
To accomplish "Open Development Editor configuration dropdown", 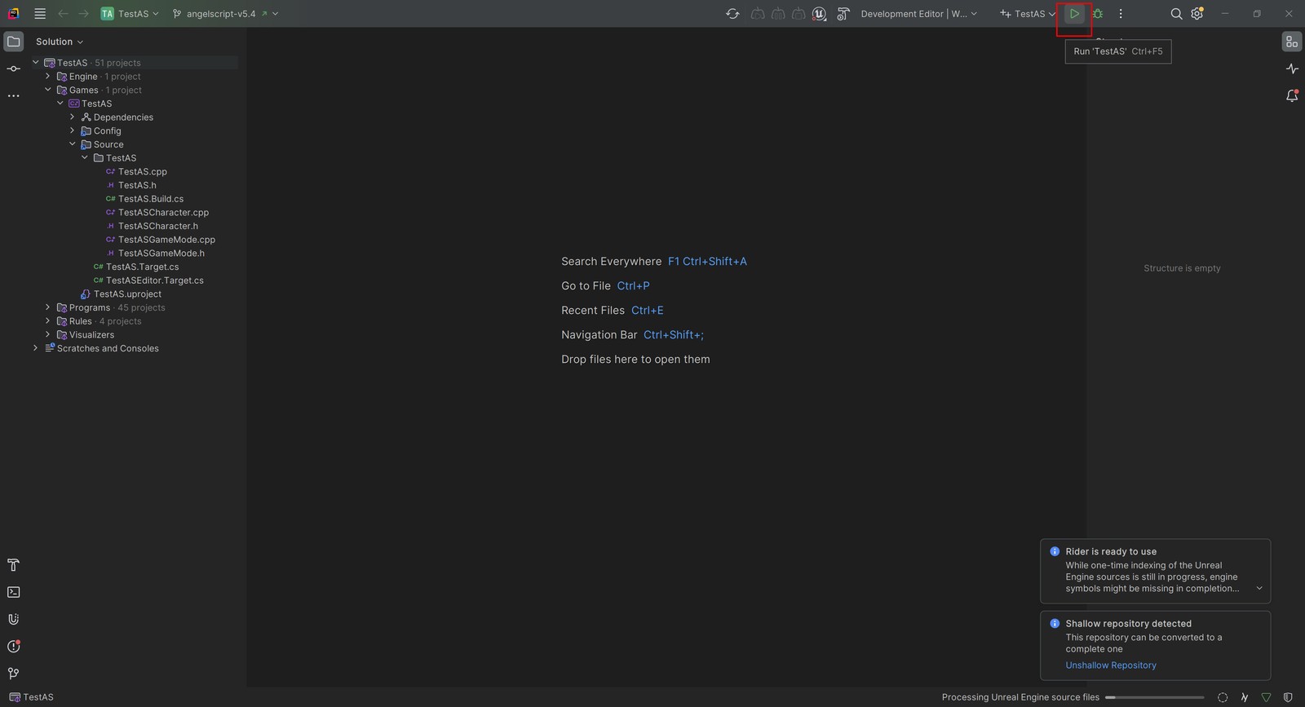I will click(x=918, y=14).
